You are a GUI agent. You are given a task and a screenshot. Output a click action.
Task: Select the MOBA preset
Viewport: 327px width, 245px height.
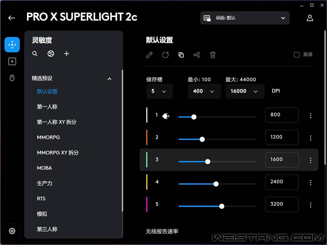pyautogui.click(x=44, y=168)
